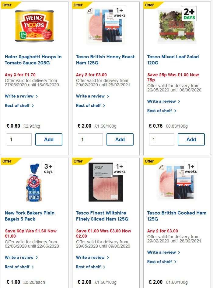
Task: Open the Tesco British Honey Roast Ham product page
Action: (x=105, y=60)
